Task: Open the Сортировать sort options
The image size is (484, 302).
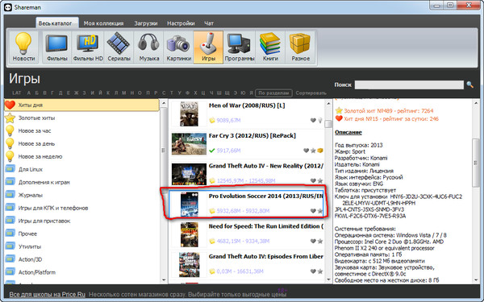Action: (x=311, y=93)
